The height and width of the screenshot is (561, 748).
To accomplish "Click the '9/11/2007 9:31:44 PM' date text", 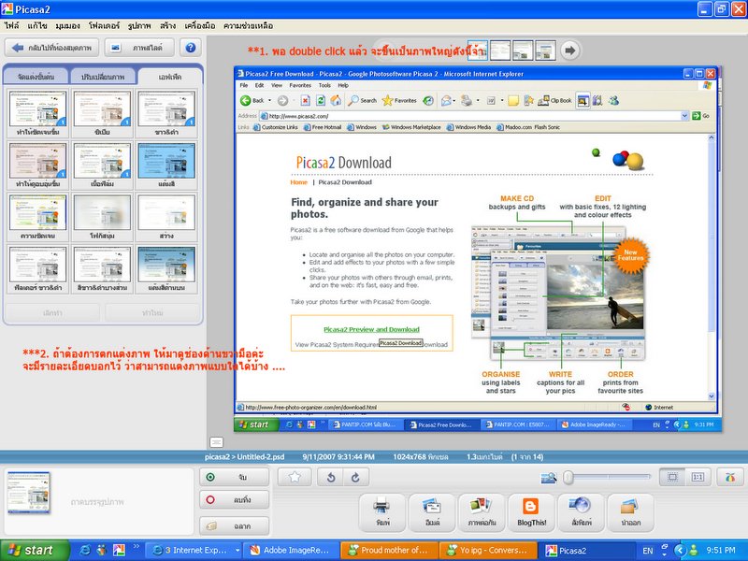I will click(x=338, y=457).
